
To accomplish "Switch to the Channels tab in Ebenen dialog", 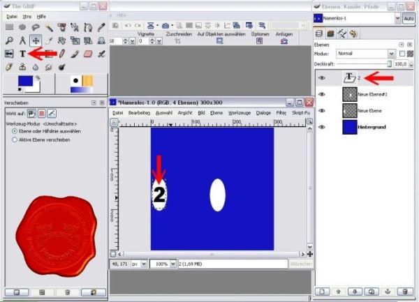I will [x=330, y=33].
